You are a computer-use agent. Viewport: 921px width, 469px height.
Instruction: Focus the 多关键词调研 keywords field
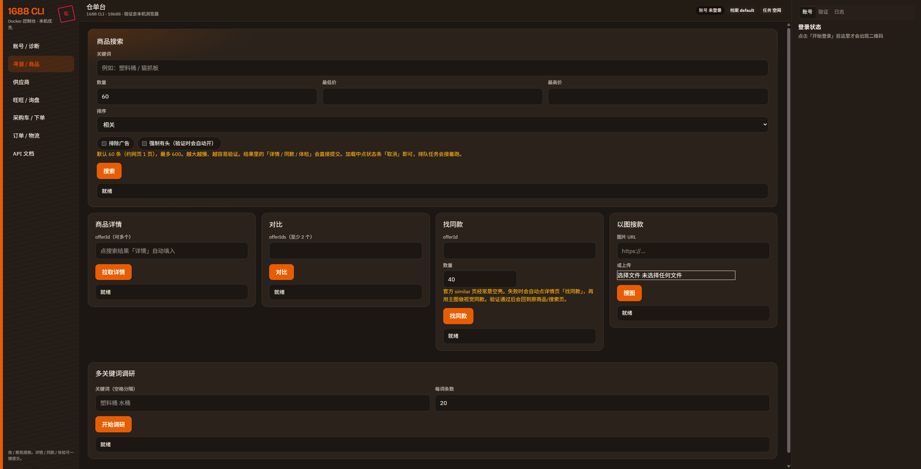[262, 403]
